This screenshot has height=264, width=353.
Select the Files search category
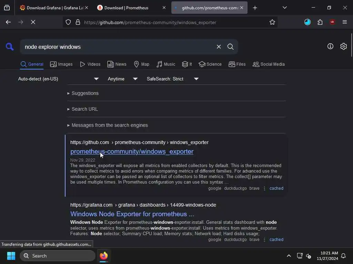click(237, 64)
